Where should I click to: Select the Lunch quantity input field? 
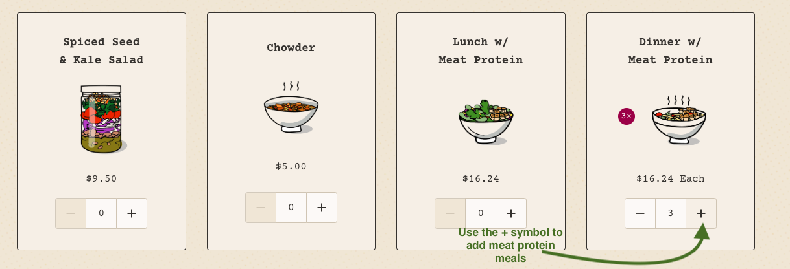point(481,213)
